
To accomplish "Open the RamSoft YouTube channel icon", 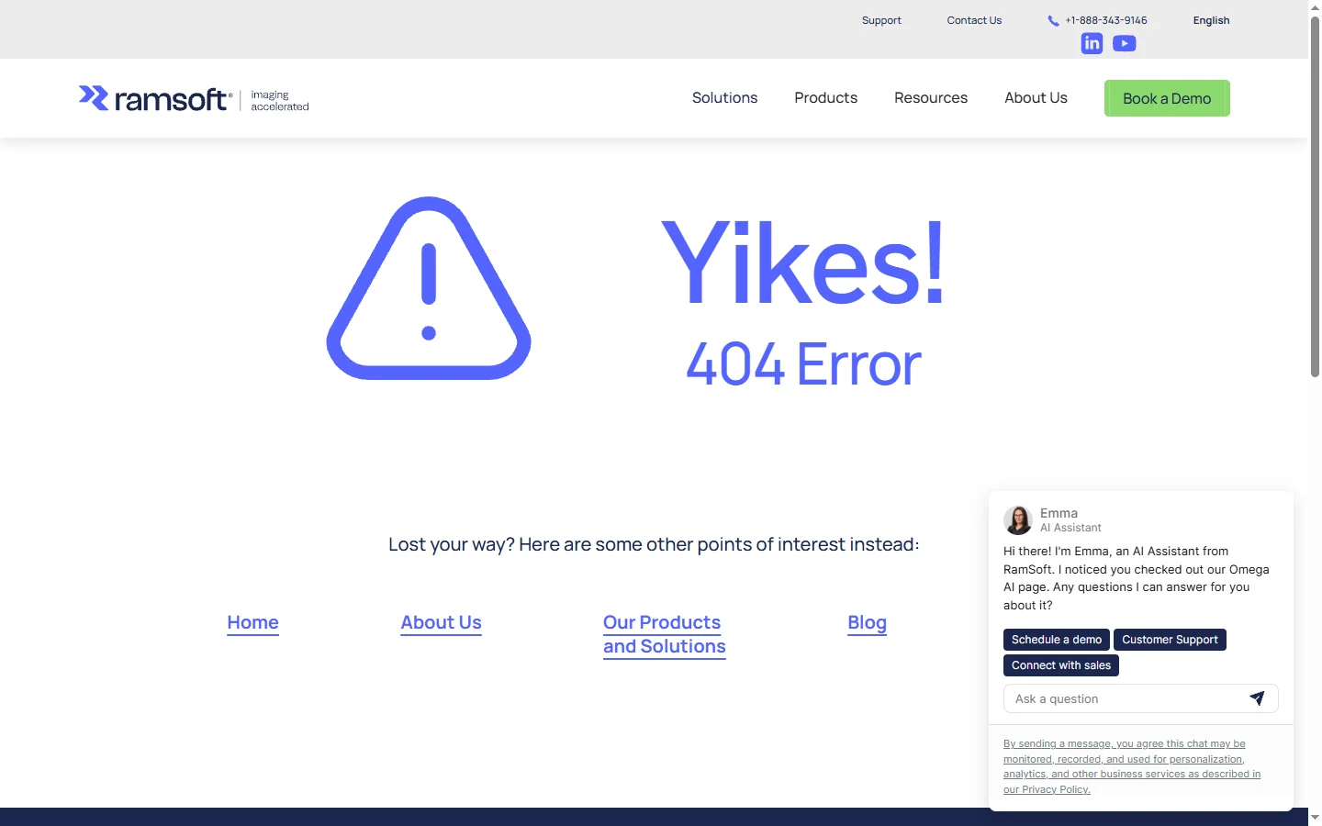I will click(x=1125, y=43).
